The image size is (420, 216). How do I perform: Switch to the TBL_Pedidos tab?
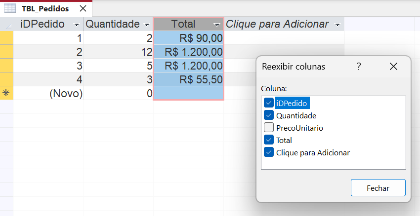coord(45,9)
